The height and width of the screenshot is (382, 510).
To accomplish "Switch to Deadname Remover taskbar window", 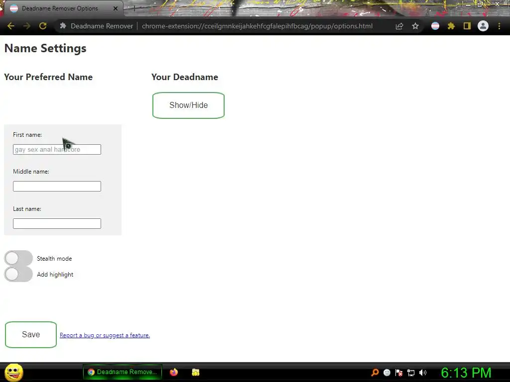I will pyautogui.click(x=123, y=372).
